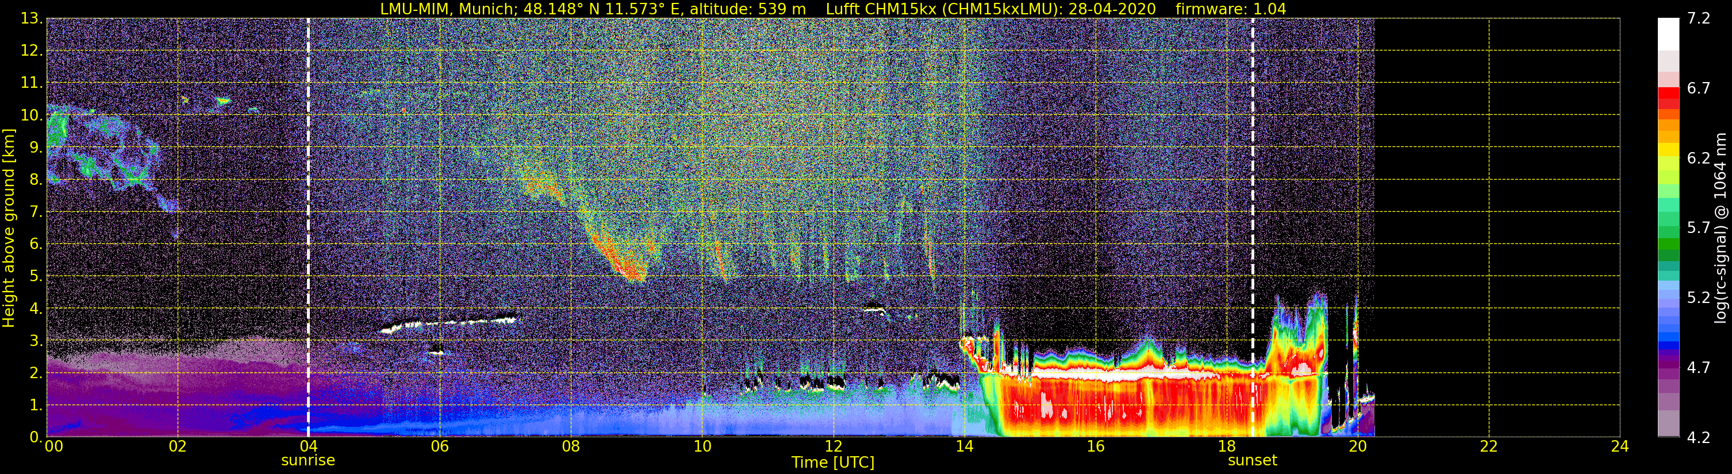Click the colorbar value '4.7'
This screenshot has width=1732, height=474.
click(1699, 367)
